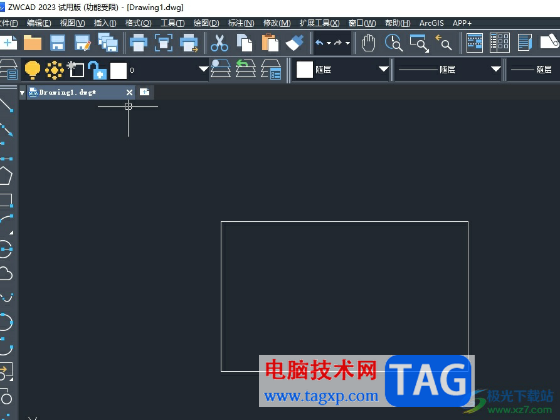Toggle layer lock padlock icon
This screenshot has height=420, width=560.
coord(97,70)
